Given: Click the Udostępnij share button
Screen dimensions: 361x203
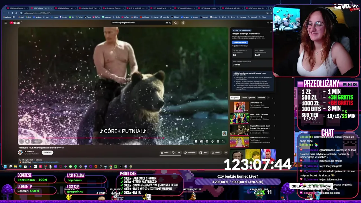Looking at the screenshot, I should pos(190,153).
